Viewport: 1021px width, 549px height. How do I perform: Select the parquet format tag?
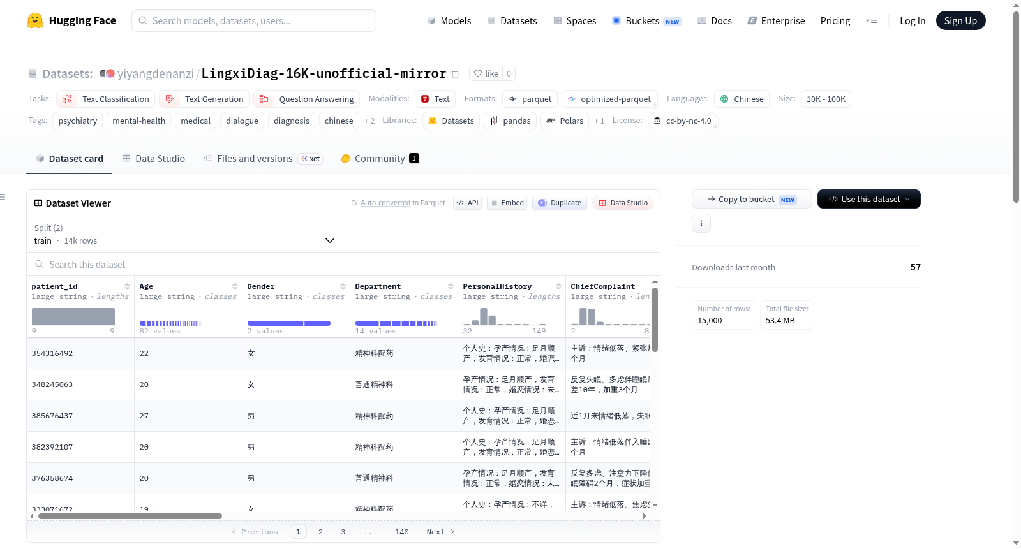coord(530,99)
